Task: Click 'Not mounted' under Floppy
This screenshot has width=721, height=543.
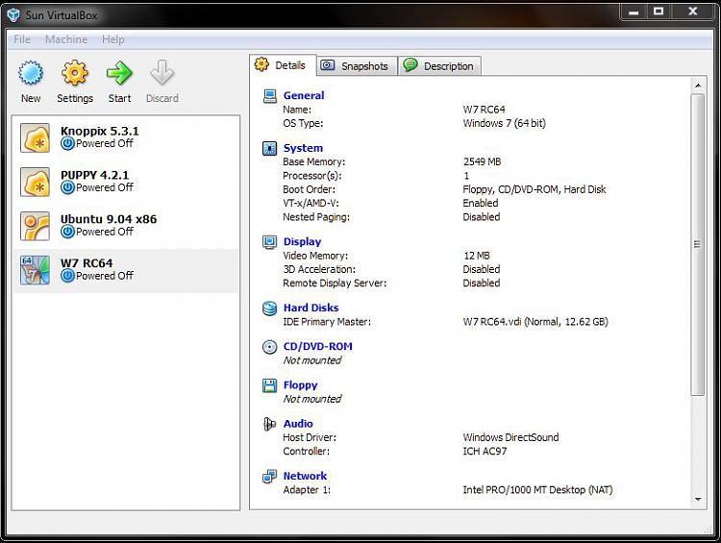Action: [x=312, y=399]
